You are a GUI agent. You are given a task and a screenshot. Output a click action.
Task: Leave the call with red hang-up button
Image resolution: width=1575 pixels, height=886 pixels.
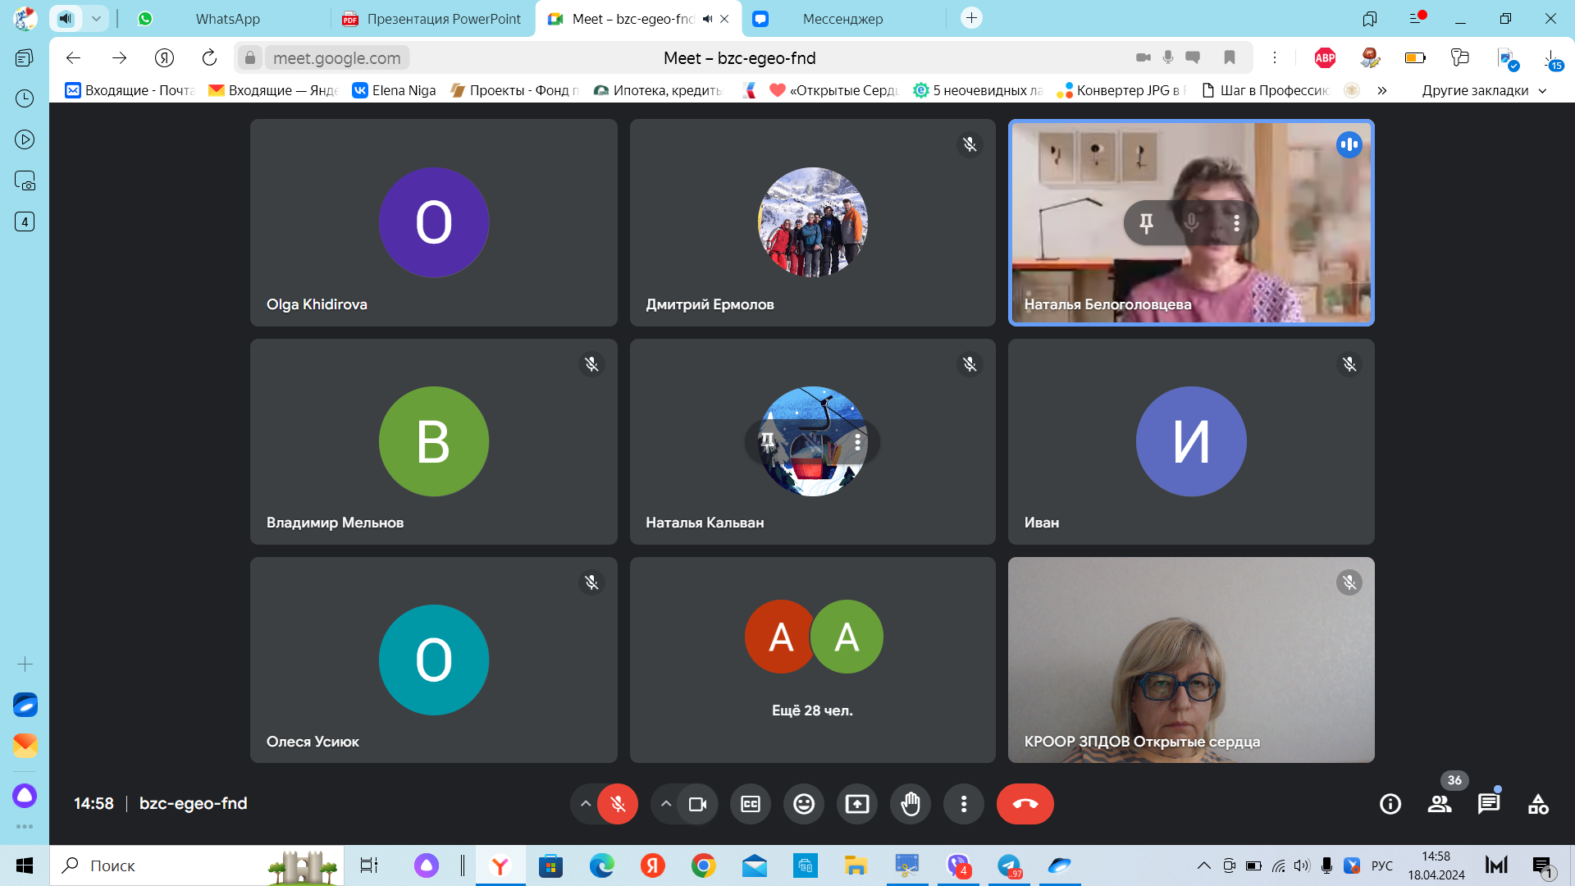click(x=1025, y=804)
